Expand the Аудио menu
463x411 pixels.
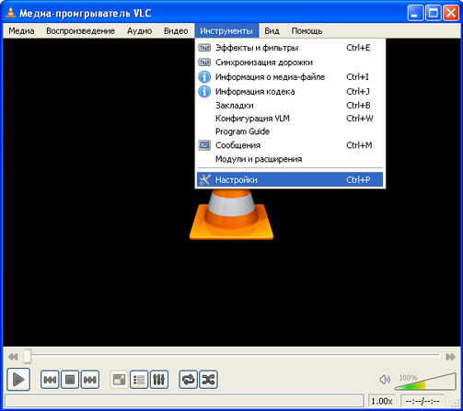pyautogui.click(x=140, y=31)
